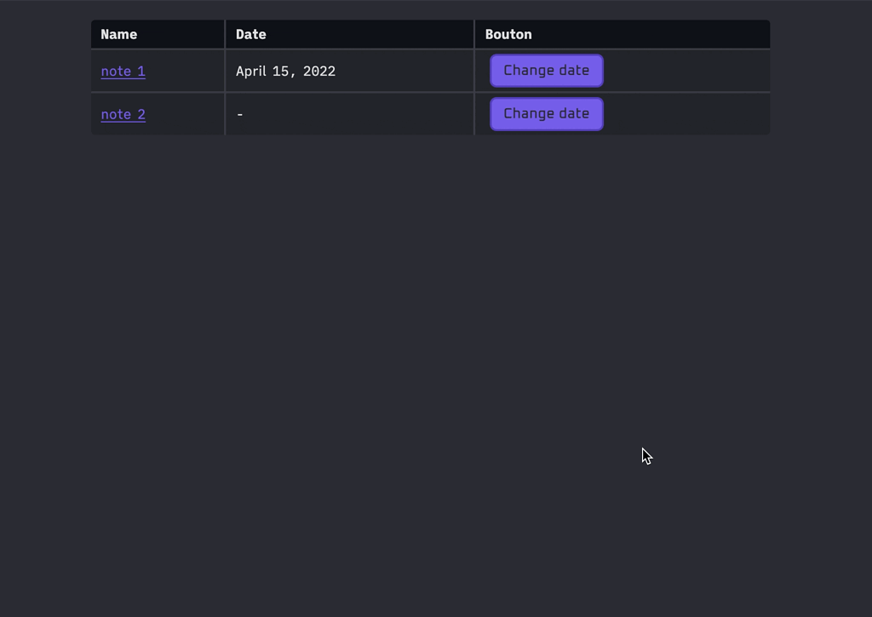Click the Date column header
The width and height of the screenshot is (872, 617).
tap(251, 35)
